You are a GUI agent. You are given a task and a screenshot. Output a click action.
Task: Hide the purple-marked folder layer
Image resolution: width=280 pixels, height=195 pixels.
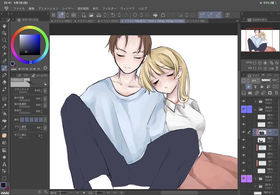pos(244,179)
